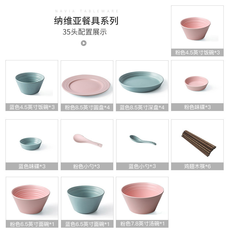The height and width of the screenshot is (230, 230).
Task: Select the blue small spoon image
Action: click(x=143, y=140)
